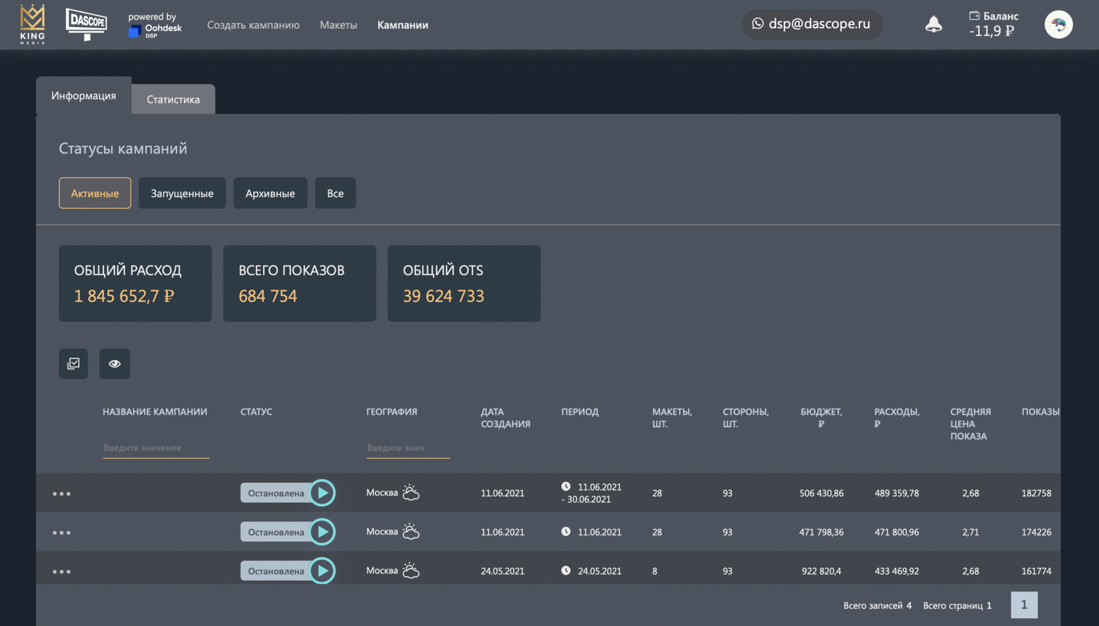Select page 1 in pagination

[1024, 605]
